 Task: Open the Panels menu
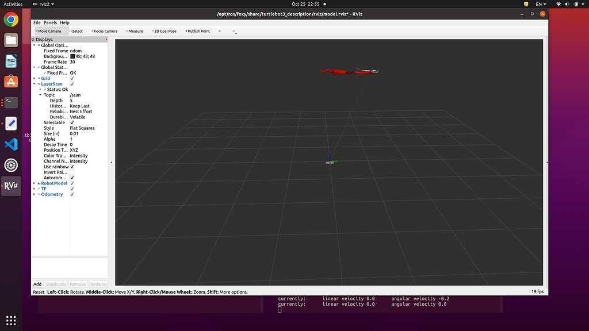click(50, 22)
